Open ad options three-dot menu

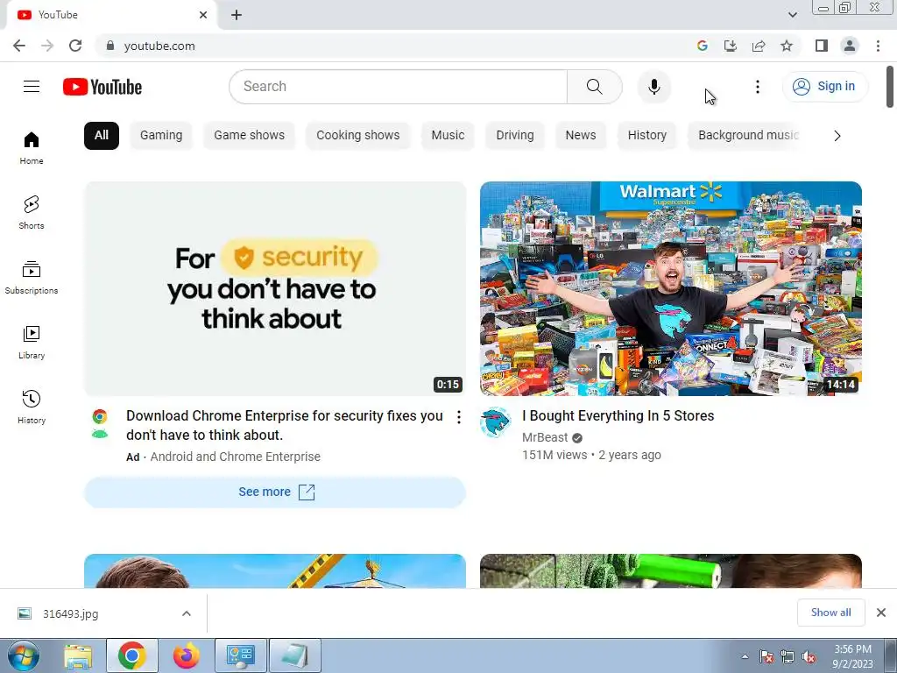pyautogui.click(x=459, y=417)
